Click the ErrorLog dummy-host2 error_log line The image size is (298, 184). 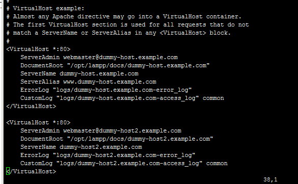(x=108, y=155)
